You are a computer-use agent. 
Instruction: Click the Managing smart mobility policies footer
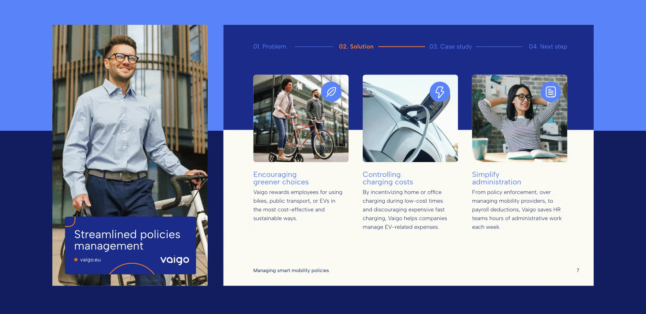pyautogui.click(x=291, y=270)
